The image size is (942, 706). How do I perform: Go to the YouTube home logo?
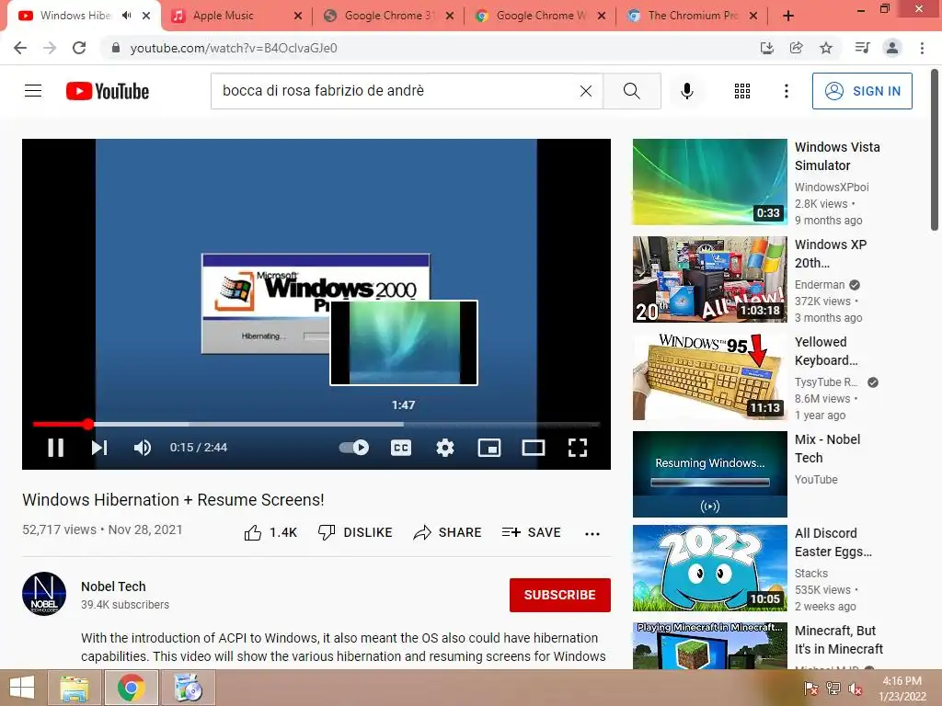click(x=108, y=91)
